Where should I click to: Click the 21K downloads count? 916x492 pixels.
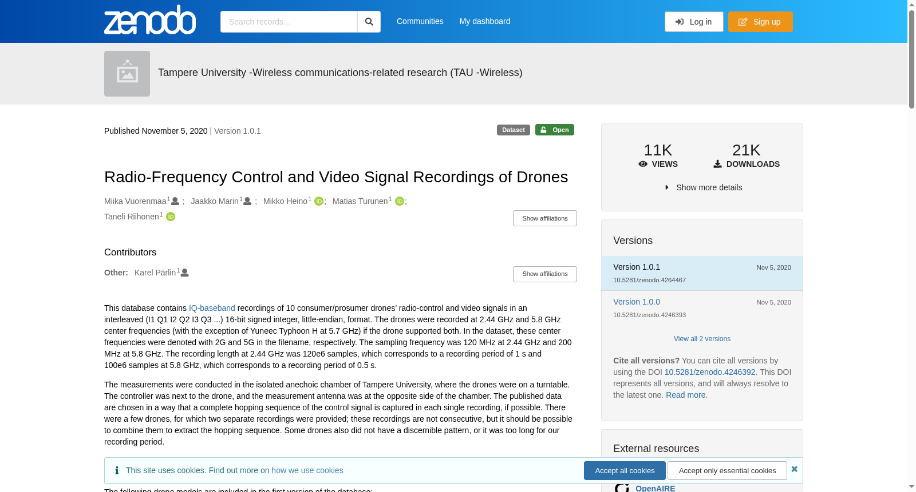(x=746, y=150)
